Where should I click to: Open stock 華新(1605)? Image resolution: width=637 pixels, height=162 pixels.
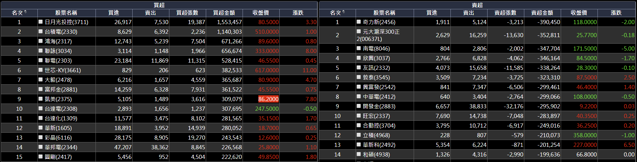coord(58,128)
